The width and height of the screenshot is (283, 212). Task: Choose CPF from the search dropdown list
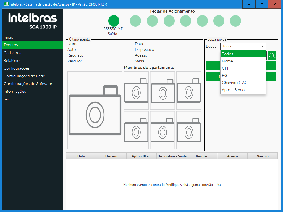(x=226, y=68)
